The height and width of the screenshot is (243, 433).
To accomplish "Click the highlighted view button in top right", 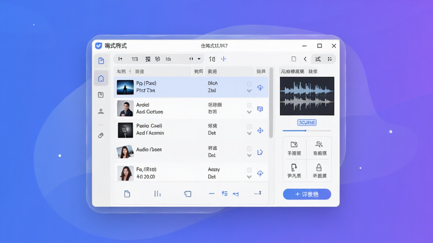I will pyautogui.click(x=318, y=59).
